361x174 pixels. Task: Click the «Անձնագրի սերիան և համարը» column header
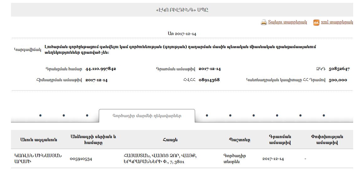[93, 139]
